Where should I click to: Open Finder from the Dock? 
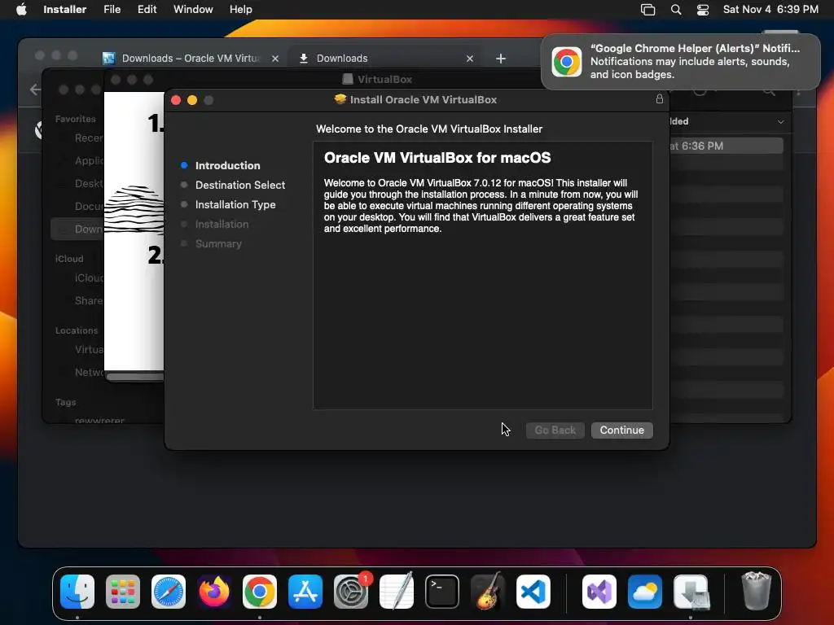coord(77,592)
